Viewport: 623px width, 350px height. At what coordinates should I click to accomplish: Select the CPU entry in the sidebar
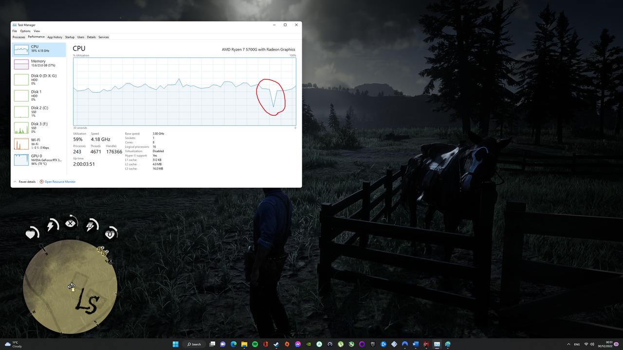point(39,49)
